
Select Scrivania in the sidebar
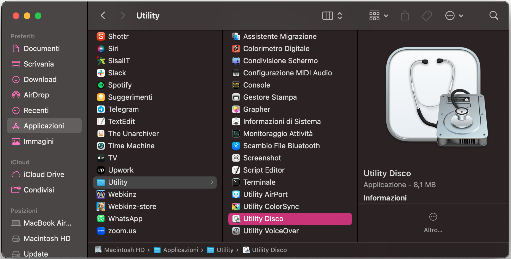coord(44,64)
